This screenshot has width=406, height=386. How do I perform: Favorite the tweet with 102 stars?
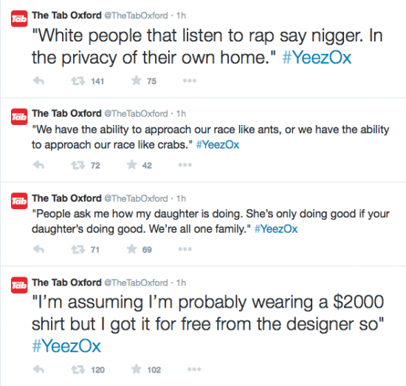click(x=137, y=370)
